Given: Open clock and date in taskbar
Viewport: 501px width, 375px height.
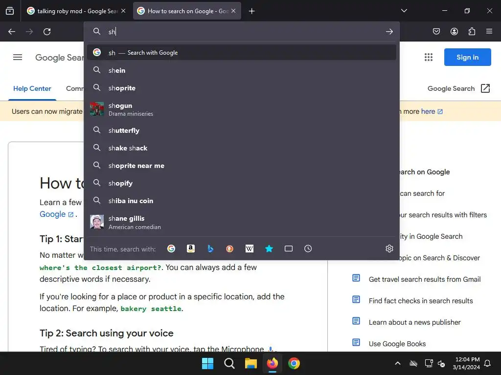Looking at the screenshot, I should (x=466, y=363).
